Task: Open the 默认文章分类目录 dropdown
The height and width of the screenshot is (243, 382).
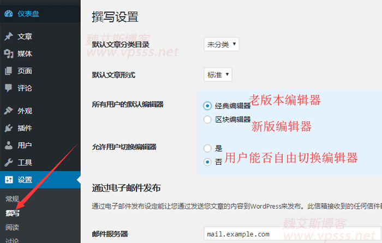Action: click(221, 44)
